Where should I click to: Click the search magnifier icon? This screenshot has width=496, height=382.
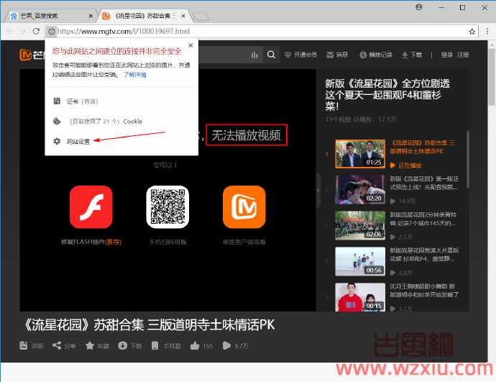tap(271, 55)
